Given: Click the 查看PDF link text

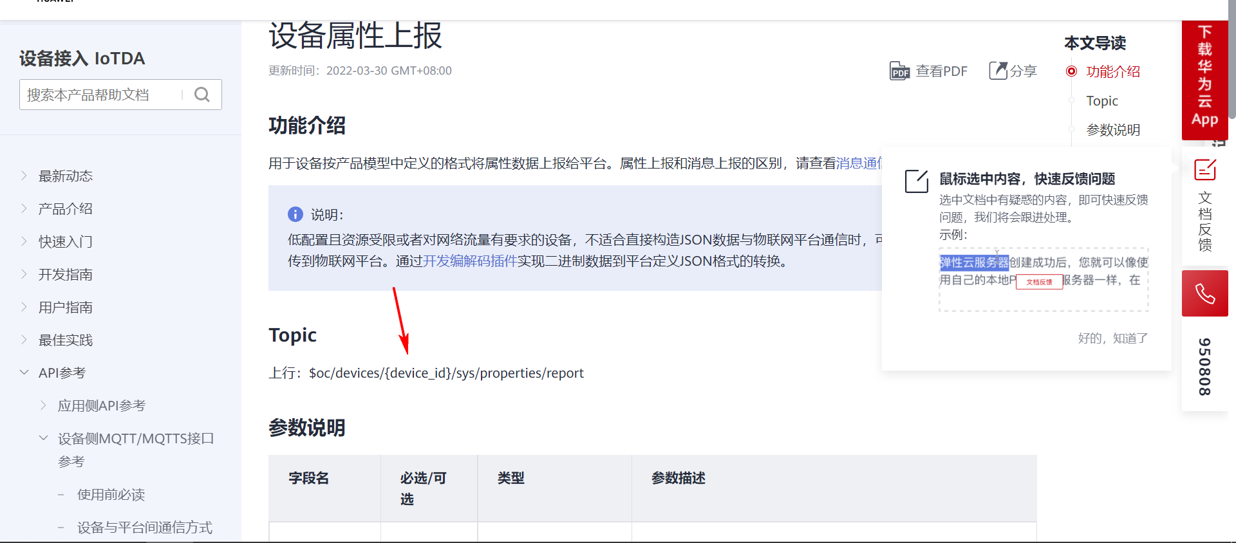Looking at the screenshot, I should pyautogui.click(x=941, y=71).
